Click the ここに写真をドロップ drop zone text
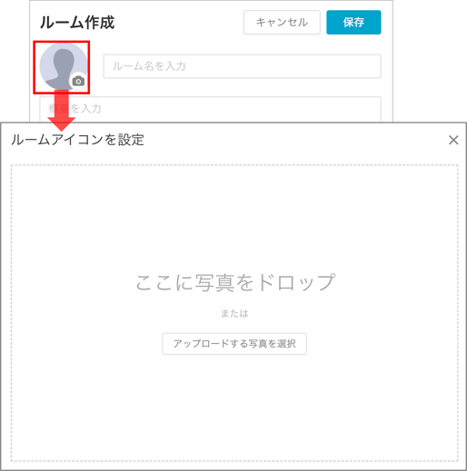Screen dimensions: 467x471 click(x=235, y=282)
